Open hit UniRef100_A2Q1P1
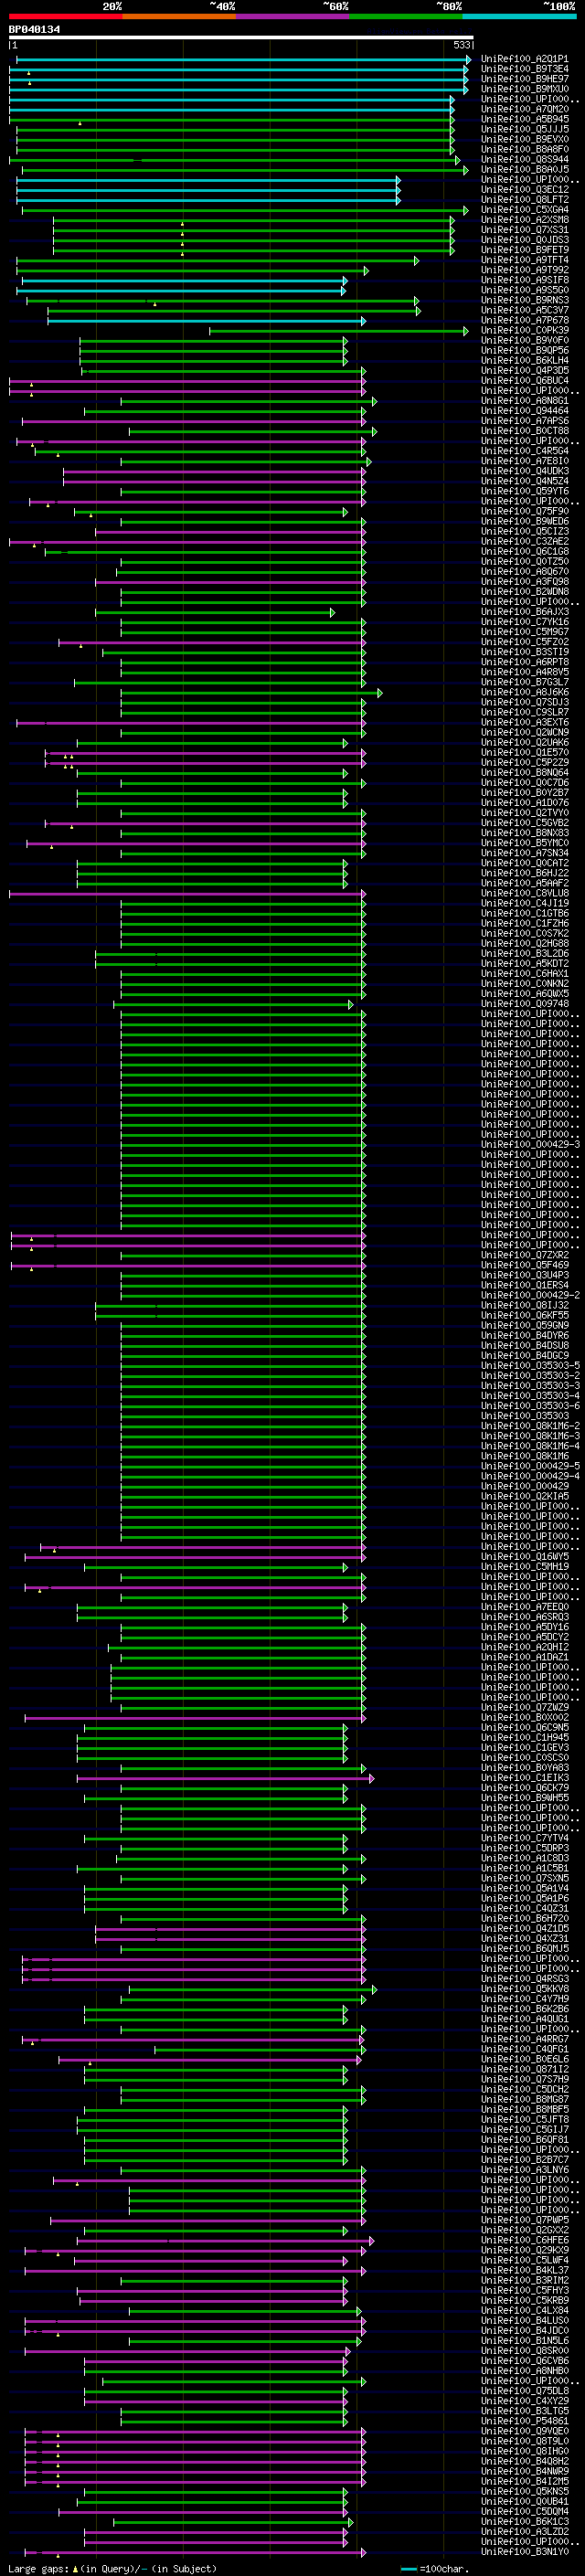The image size is (585, 2576). (x=525, y=59)
